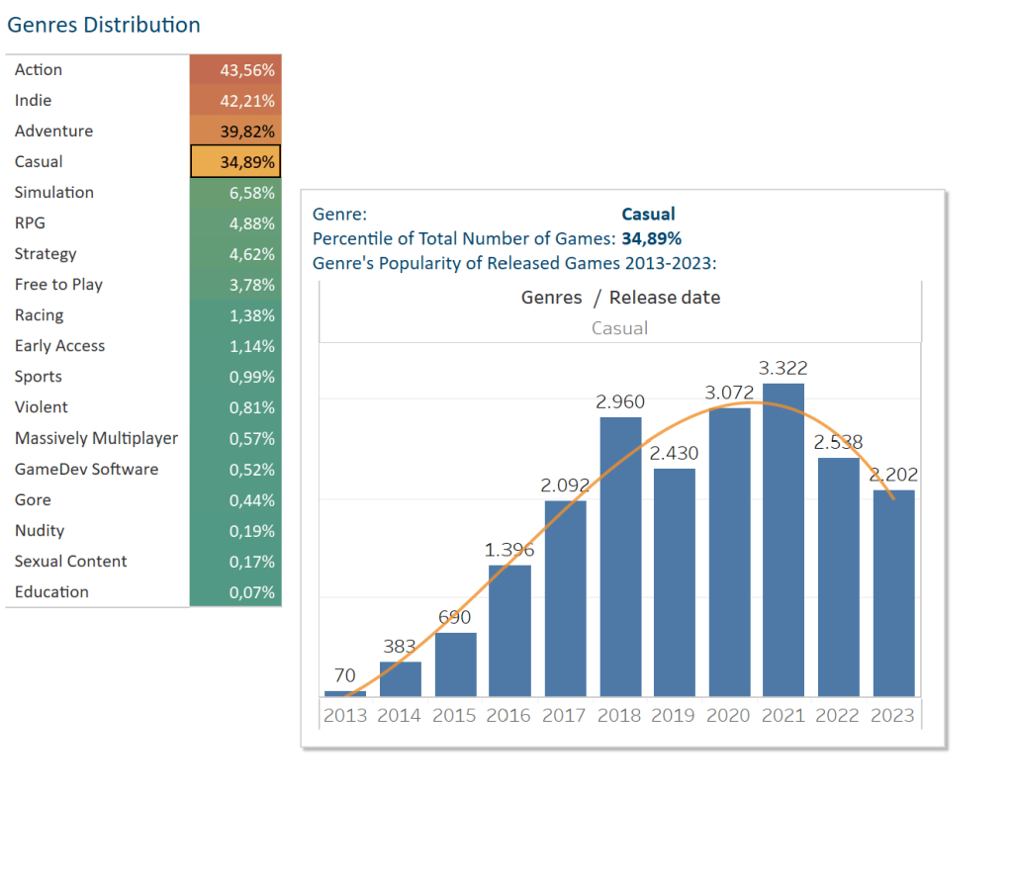Click the RPG 4,88% cell

[x=235, y=223]
